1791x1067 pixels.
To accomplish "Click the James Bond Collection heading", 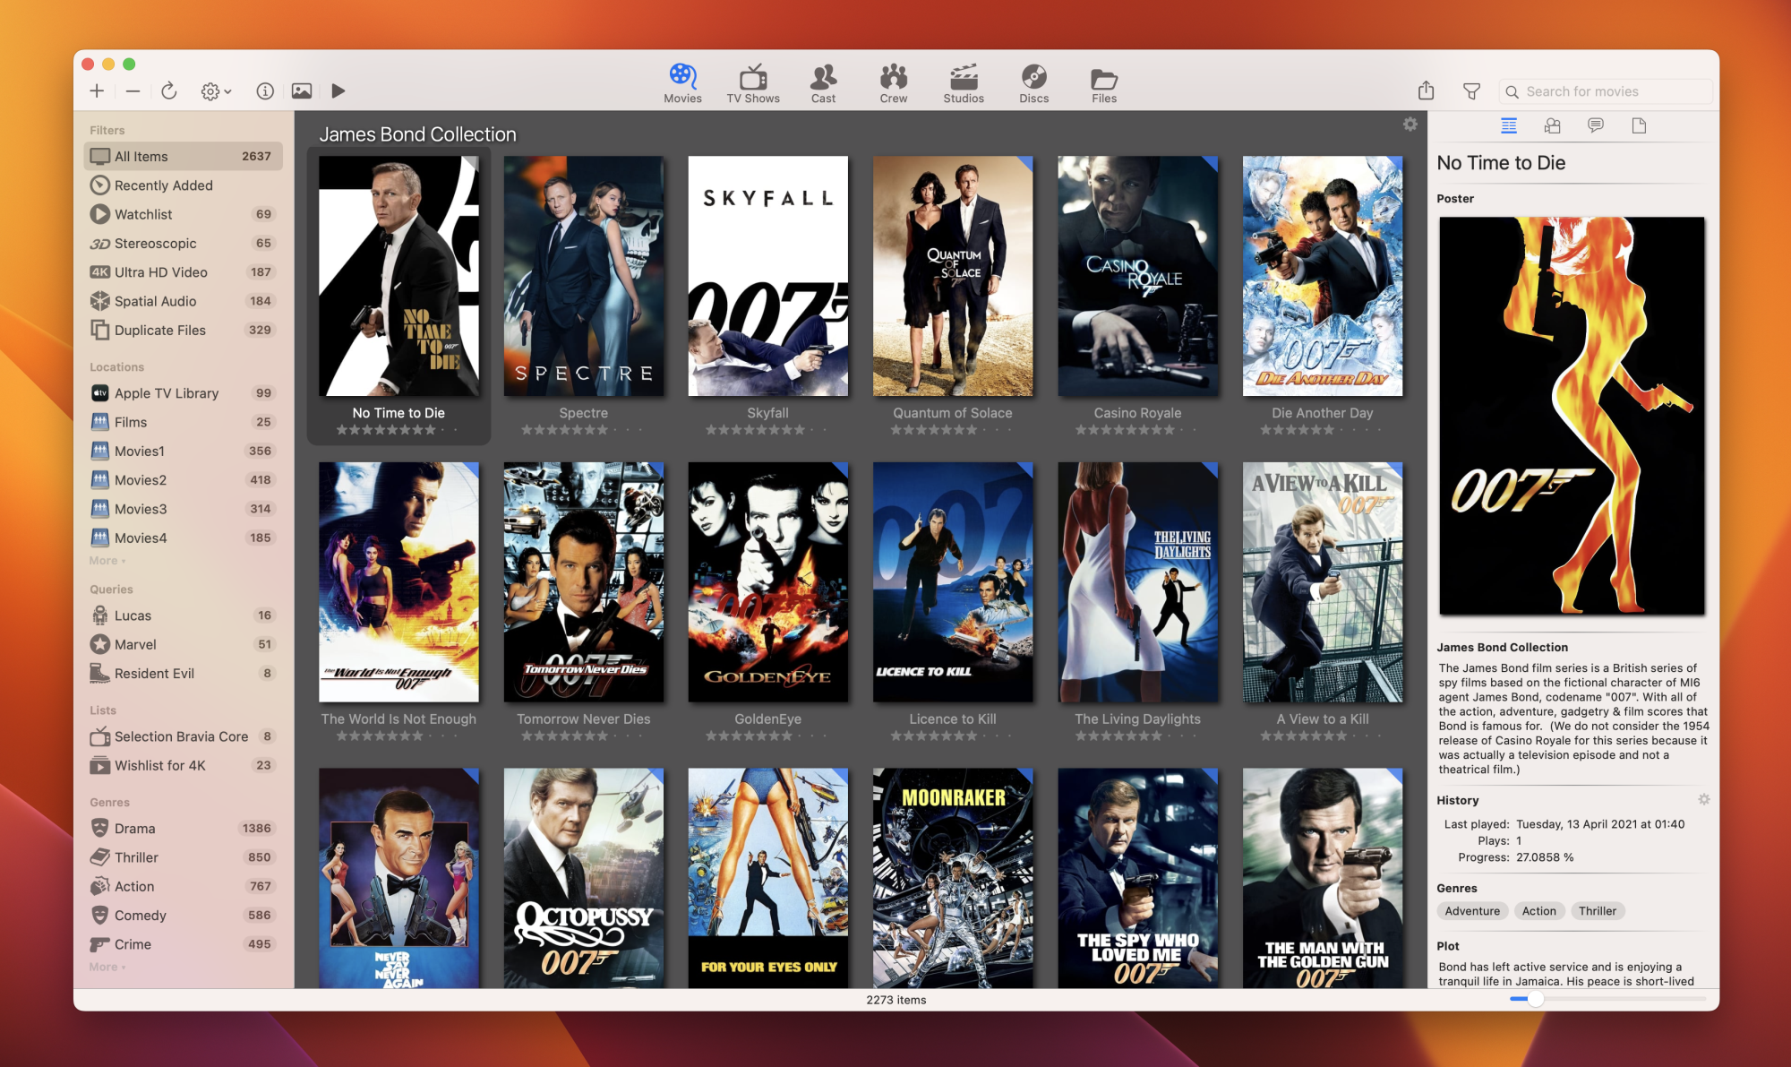I will pyautogui.click(x=418, y=134).
